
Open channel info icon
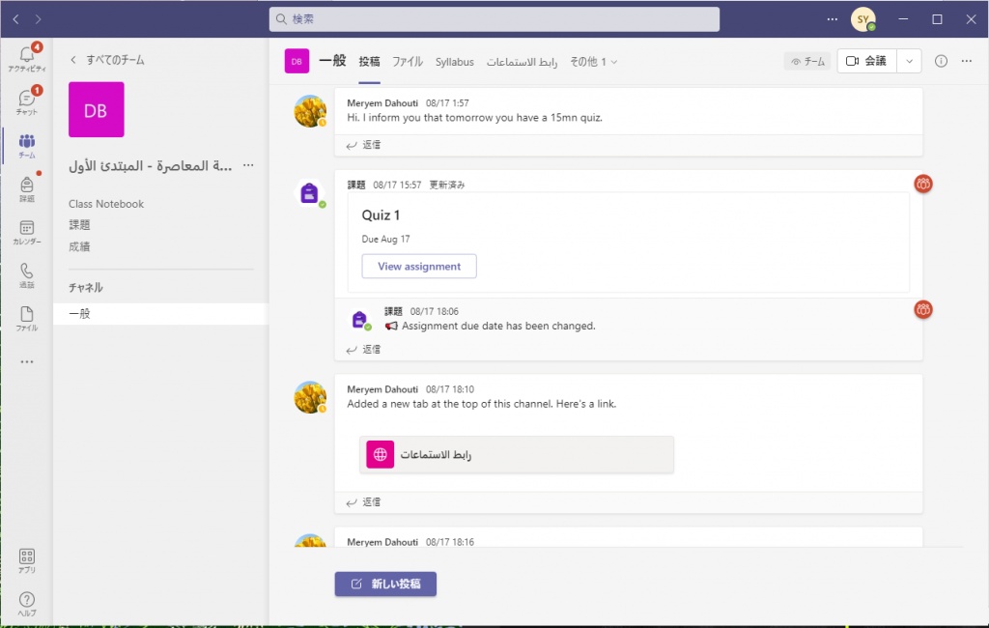(941, 61)
